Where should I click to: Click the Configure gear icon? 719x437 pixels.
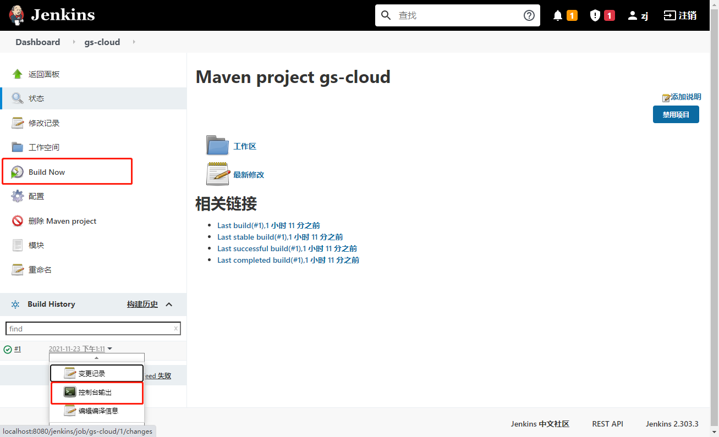click(18, 196)
